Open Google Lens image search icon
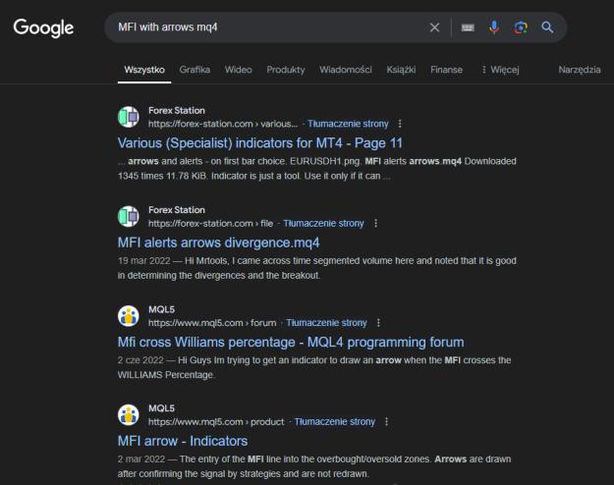 tap(521, 27)
